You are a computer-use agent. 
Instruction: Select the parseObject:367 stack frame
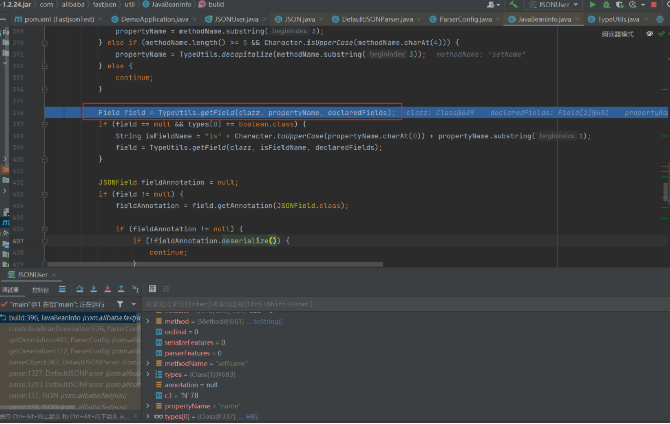(71, 362)
